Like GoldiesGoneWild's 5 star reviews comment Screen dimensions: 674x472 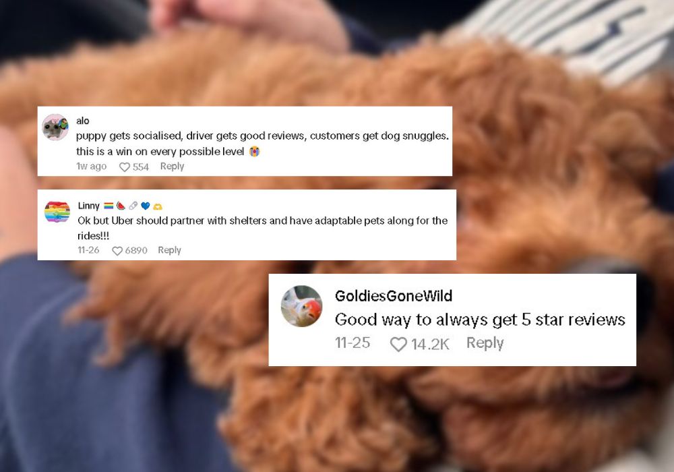coord(398,344)
